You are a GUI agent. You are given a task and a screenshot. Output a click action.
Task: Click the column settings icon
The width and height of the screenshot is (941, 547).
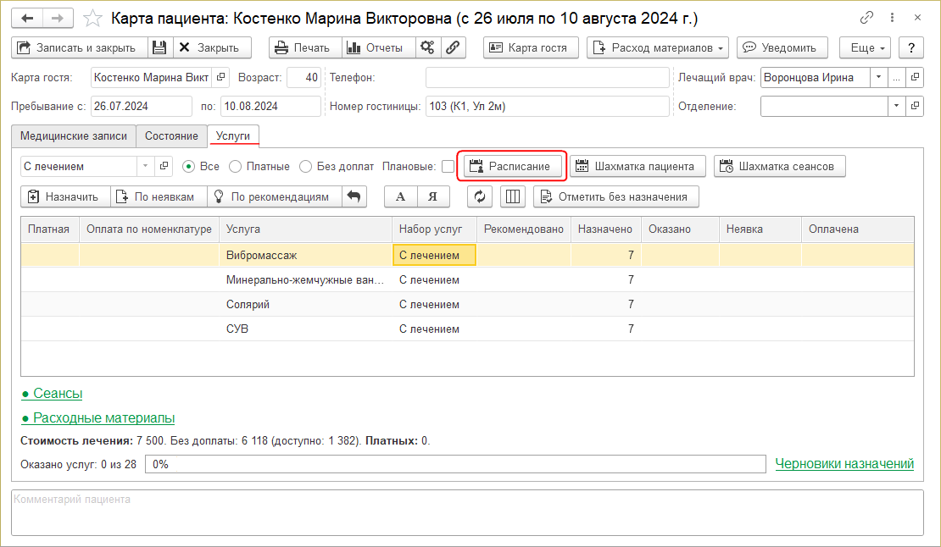[512, 196]
